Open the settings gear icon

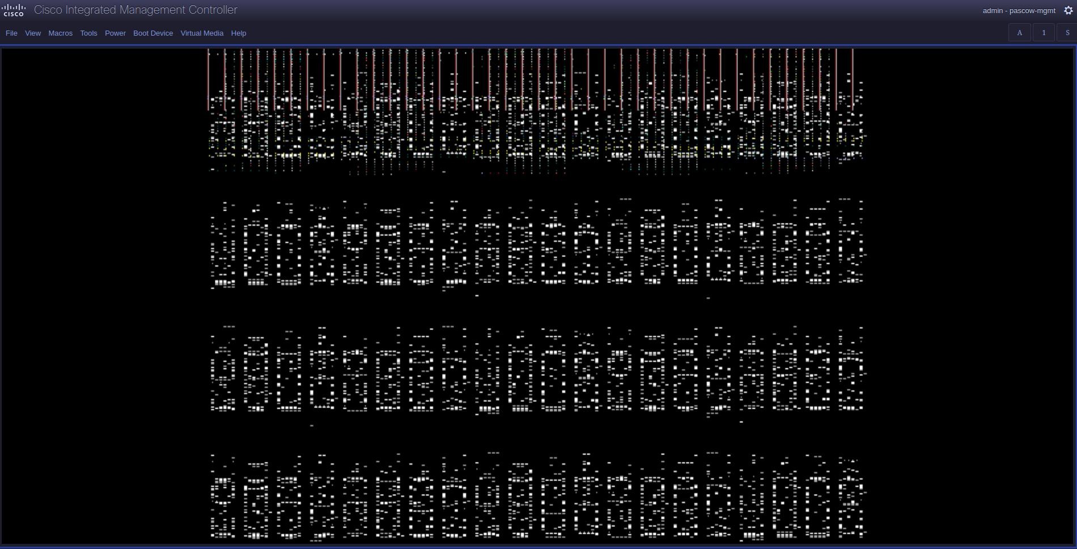click(1068, 10)
